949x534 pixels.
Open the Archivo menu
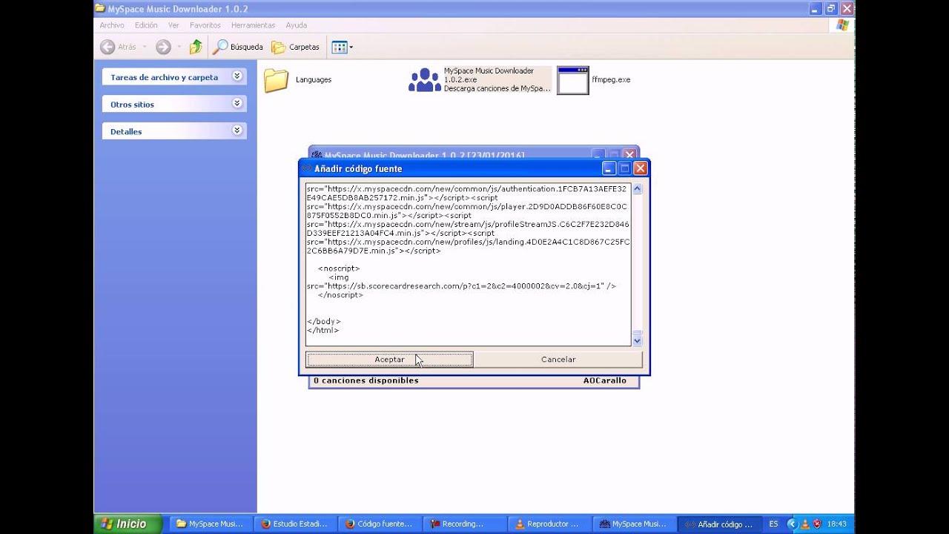112,25
